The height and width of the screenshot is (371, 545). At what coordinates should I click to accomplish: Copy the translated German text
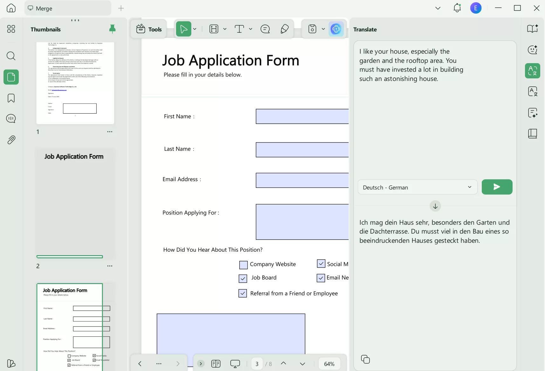pos(365,359)
